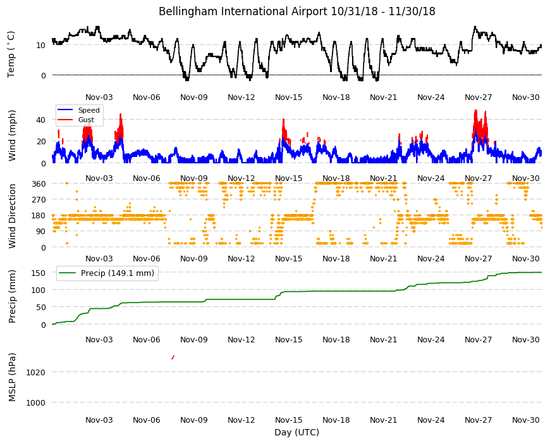
Task: Select the blue Speed legend line
Action: 65,110
